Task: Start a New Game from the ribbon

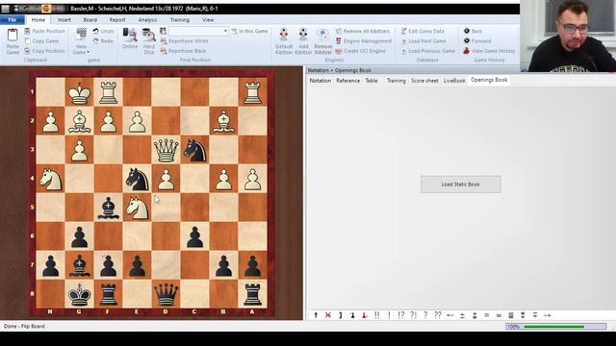Action: pos(81,40)
